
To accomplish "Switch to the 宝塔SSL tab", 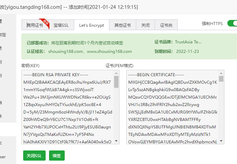I will click(x=61, y=25).
